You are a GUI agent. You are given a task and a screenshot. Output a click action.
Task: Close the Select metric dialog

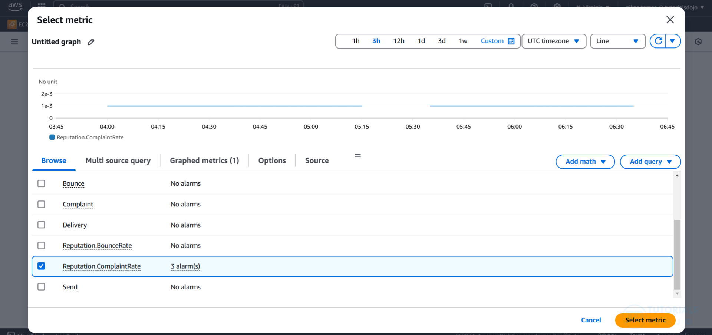670,20
